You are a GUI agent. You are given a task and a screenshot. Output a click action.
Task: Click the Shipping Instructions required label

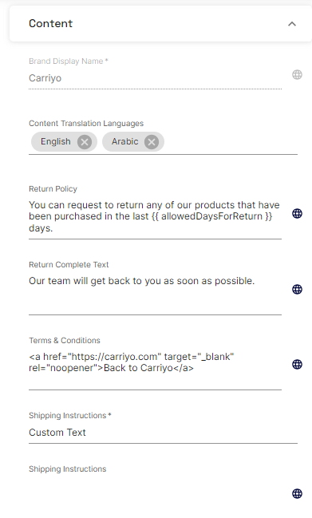(70, 416)
